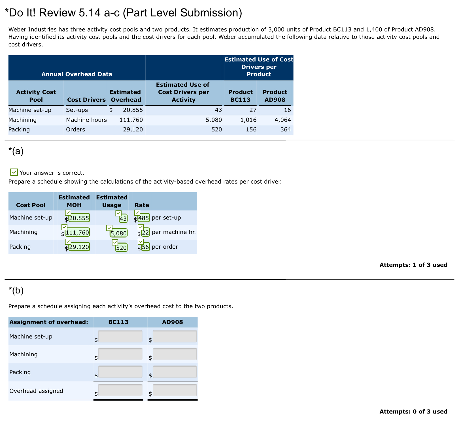459x426 pixels.
Task: Click the '*(b)' section heading
Action: [x=16, y=290]
